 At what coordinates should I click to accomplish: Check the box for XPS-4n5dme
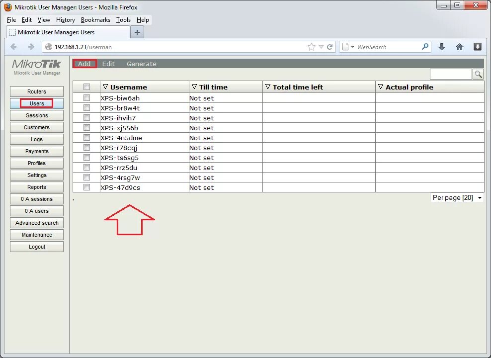(x=87, y=138)
